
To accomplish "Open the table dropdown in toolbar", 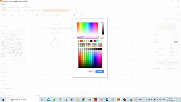I will tap(82, 15).
